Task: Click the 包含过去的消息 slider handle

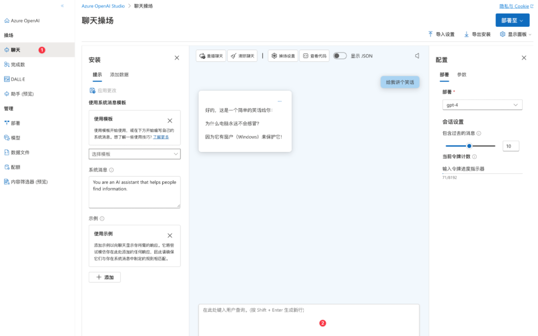Action: 469,146
